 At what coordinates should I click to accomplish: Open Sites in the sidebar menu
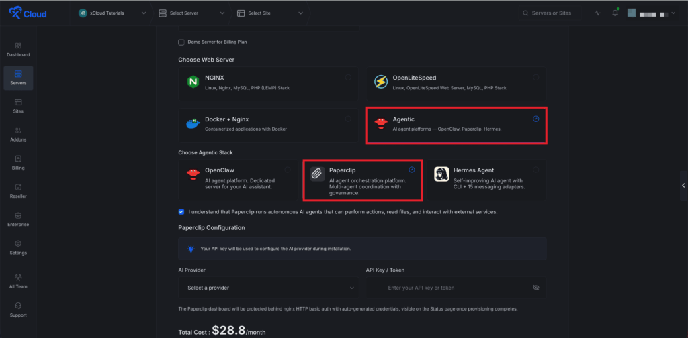pyautogui.click(x=18, y=106)
